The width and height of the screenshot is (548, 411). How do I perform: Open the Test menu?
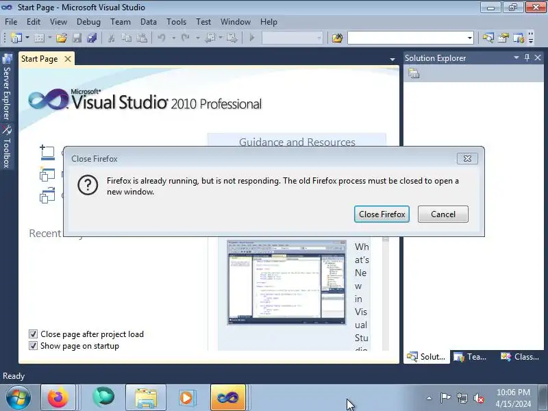point(203,22)
